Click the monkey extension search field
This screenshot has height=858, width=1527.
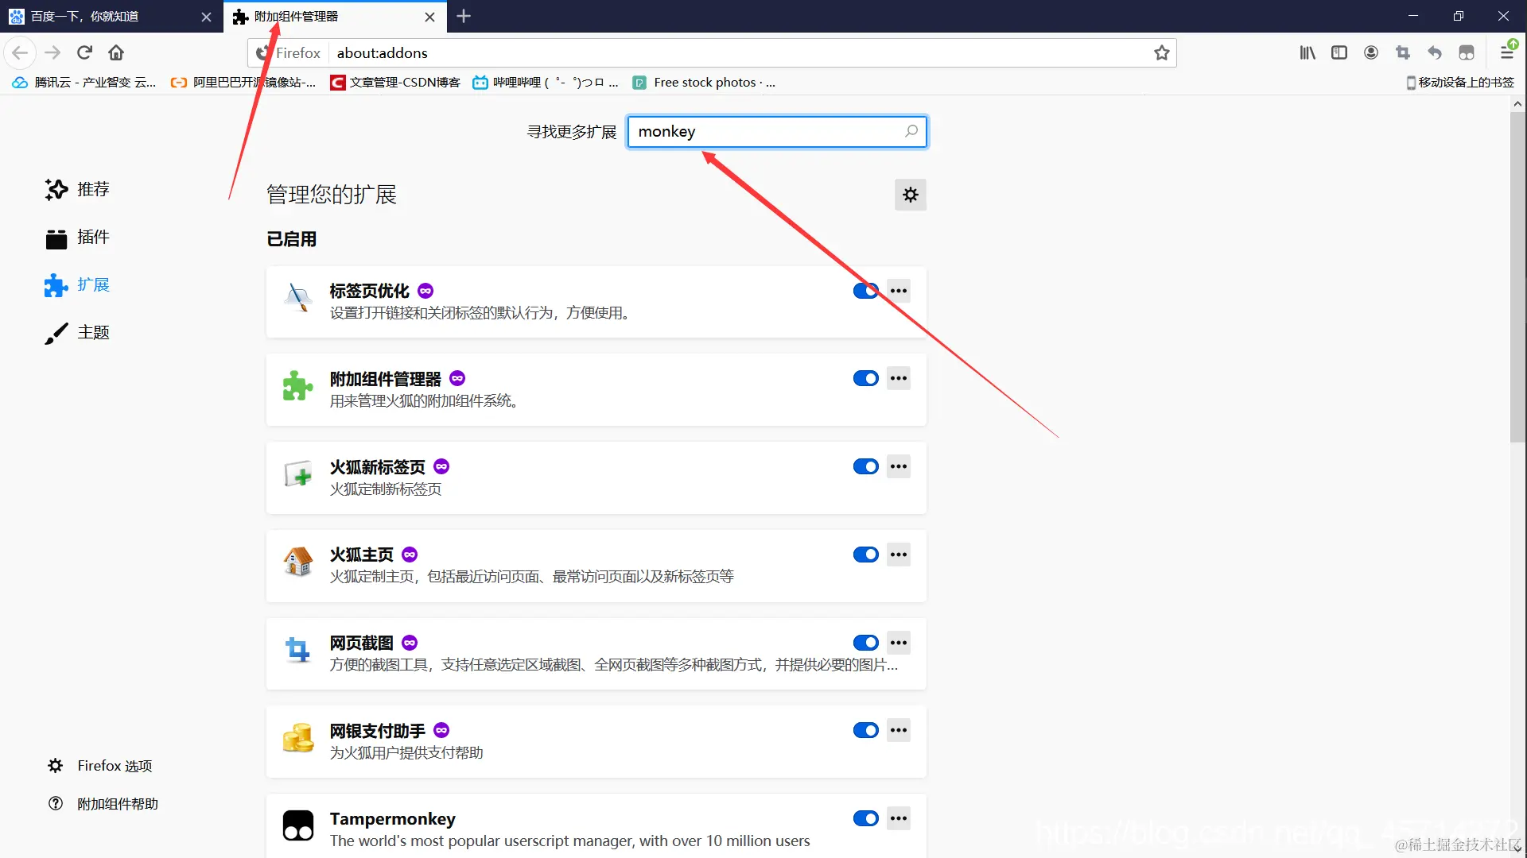pos(763,132)
